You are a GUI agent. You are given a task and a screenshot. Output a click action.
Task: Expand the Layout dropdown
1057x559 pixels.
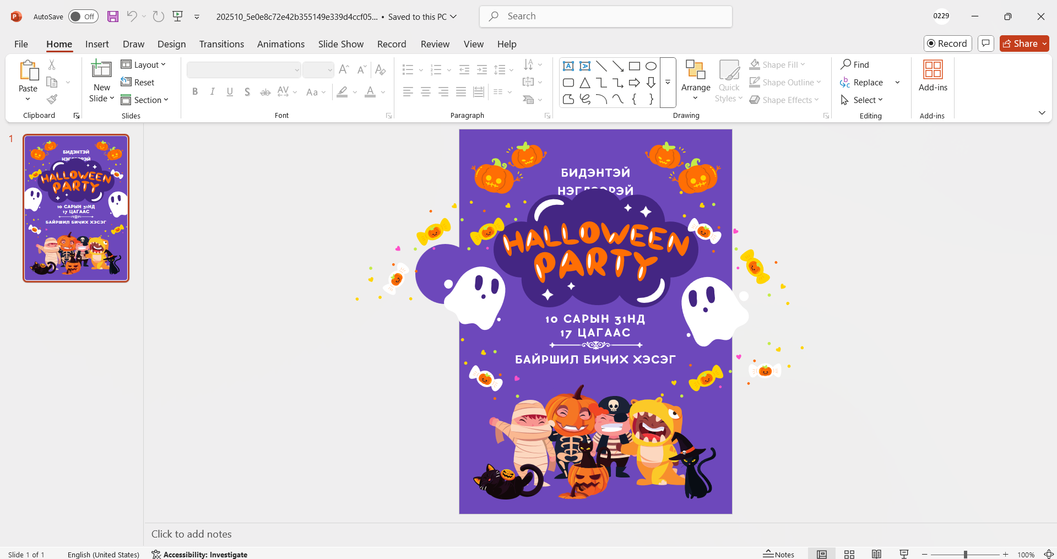click(x=143, y=65)
